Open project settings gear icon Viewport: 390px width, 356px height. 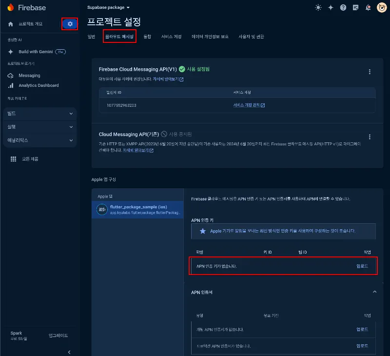[x=70, y=24]
